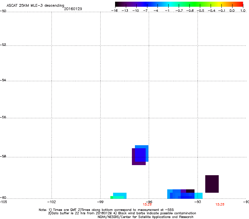The image size is (249, 219).
Task: Click the color bar label -10
Action: (x=136, y=11)
